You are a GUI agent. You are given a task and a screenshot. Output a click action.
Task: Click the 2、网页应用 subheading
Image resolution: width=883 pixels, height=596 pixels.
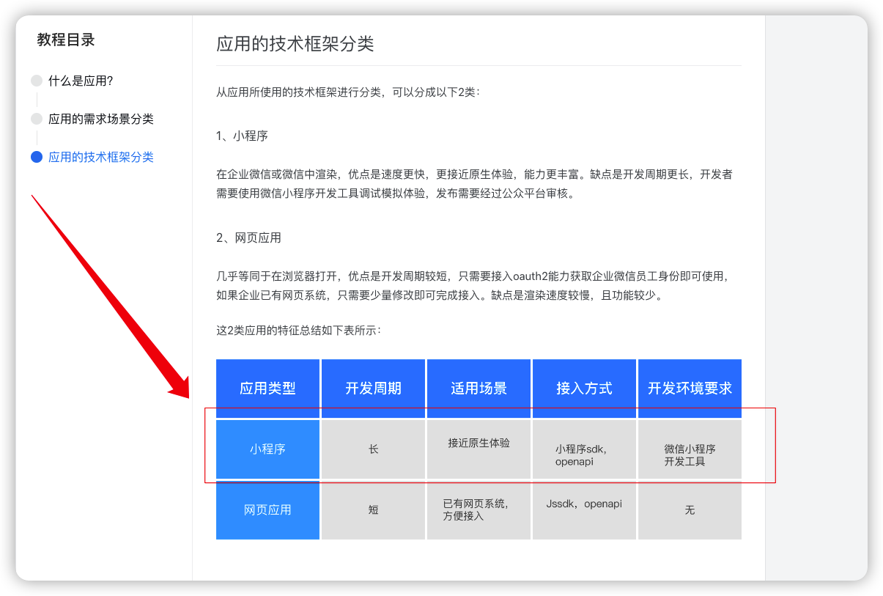pos(248,238)
